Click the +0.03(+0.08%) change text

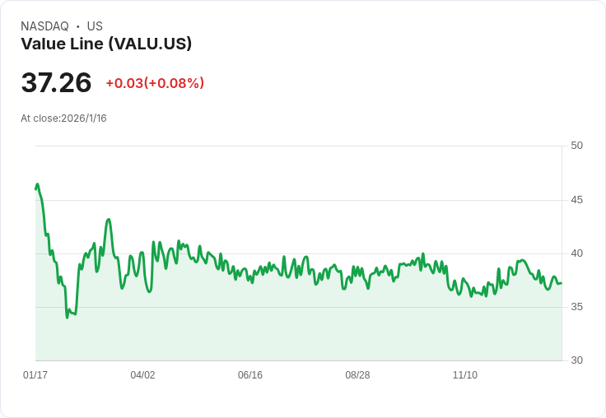click(x=155, y=83)
